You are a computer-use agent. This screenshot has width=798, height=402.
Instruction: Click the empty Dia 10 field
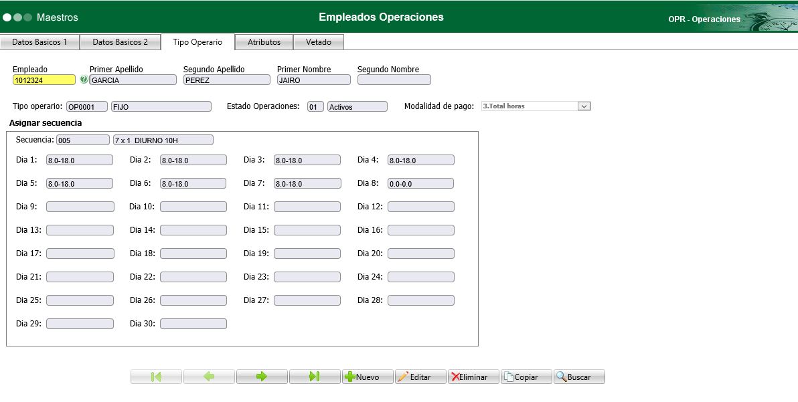(193, 207)
